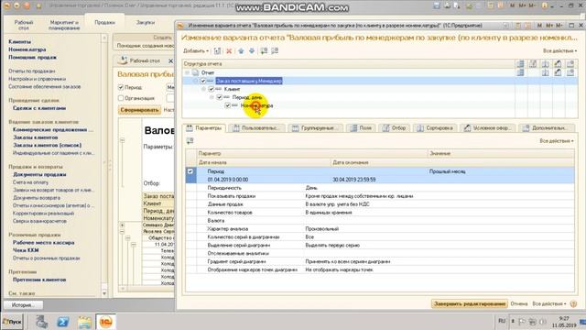This screenshot has width=586, height=330.
Task: Open Чеки ККМ link
Action: pyautogui.click(x=26, y=250)
